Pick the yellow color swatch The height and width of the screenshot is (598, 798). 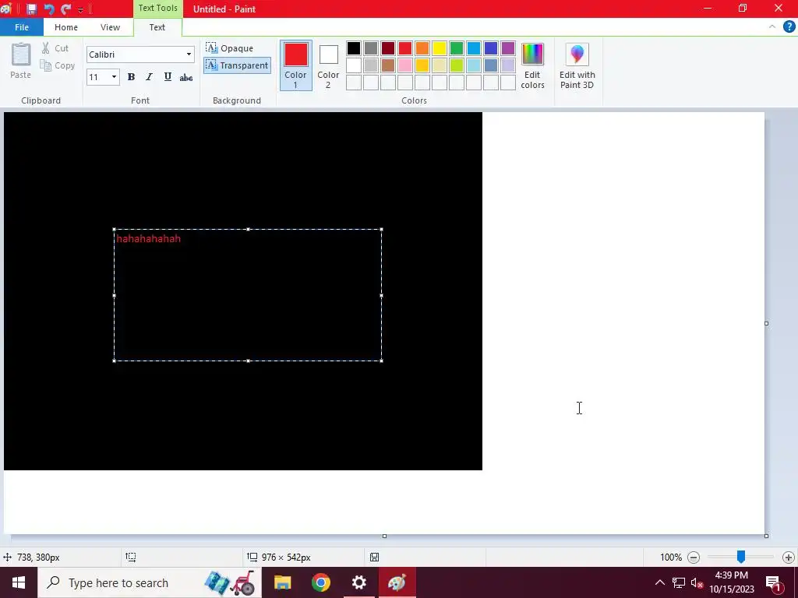point(440,48)
